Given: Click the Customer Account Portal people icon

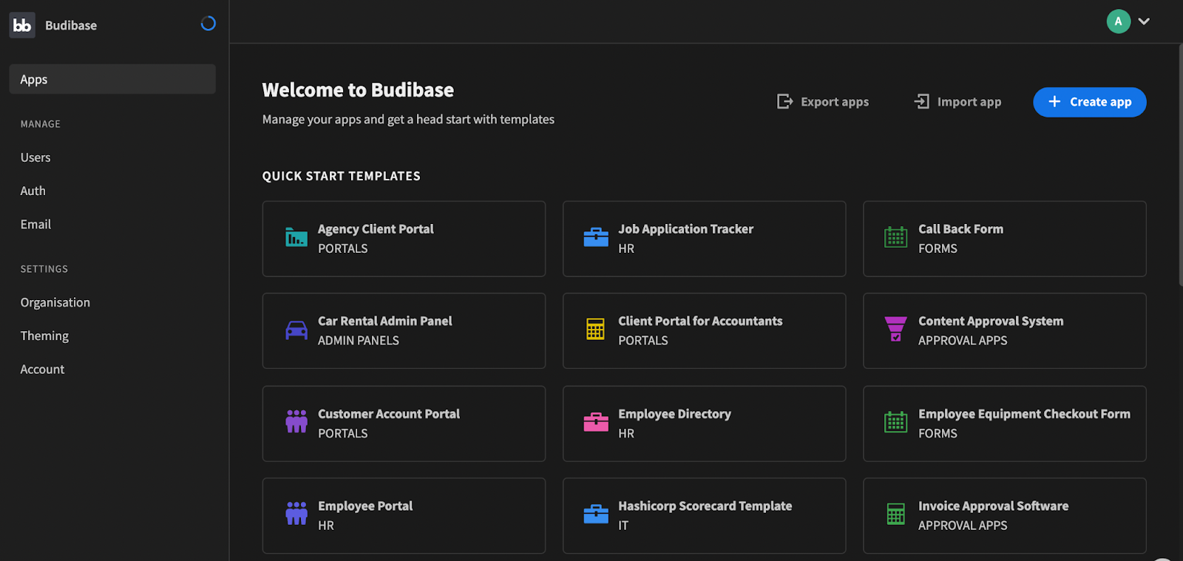Looking at the screenshot, I should click(296, 422).
